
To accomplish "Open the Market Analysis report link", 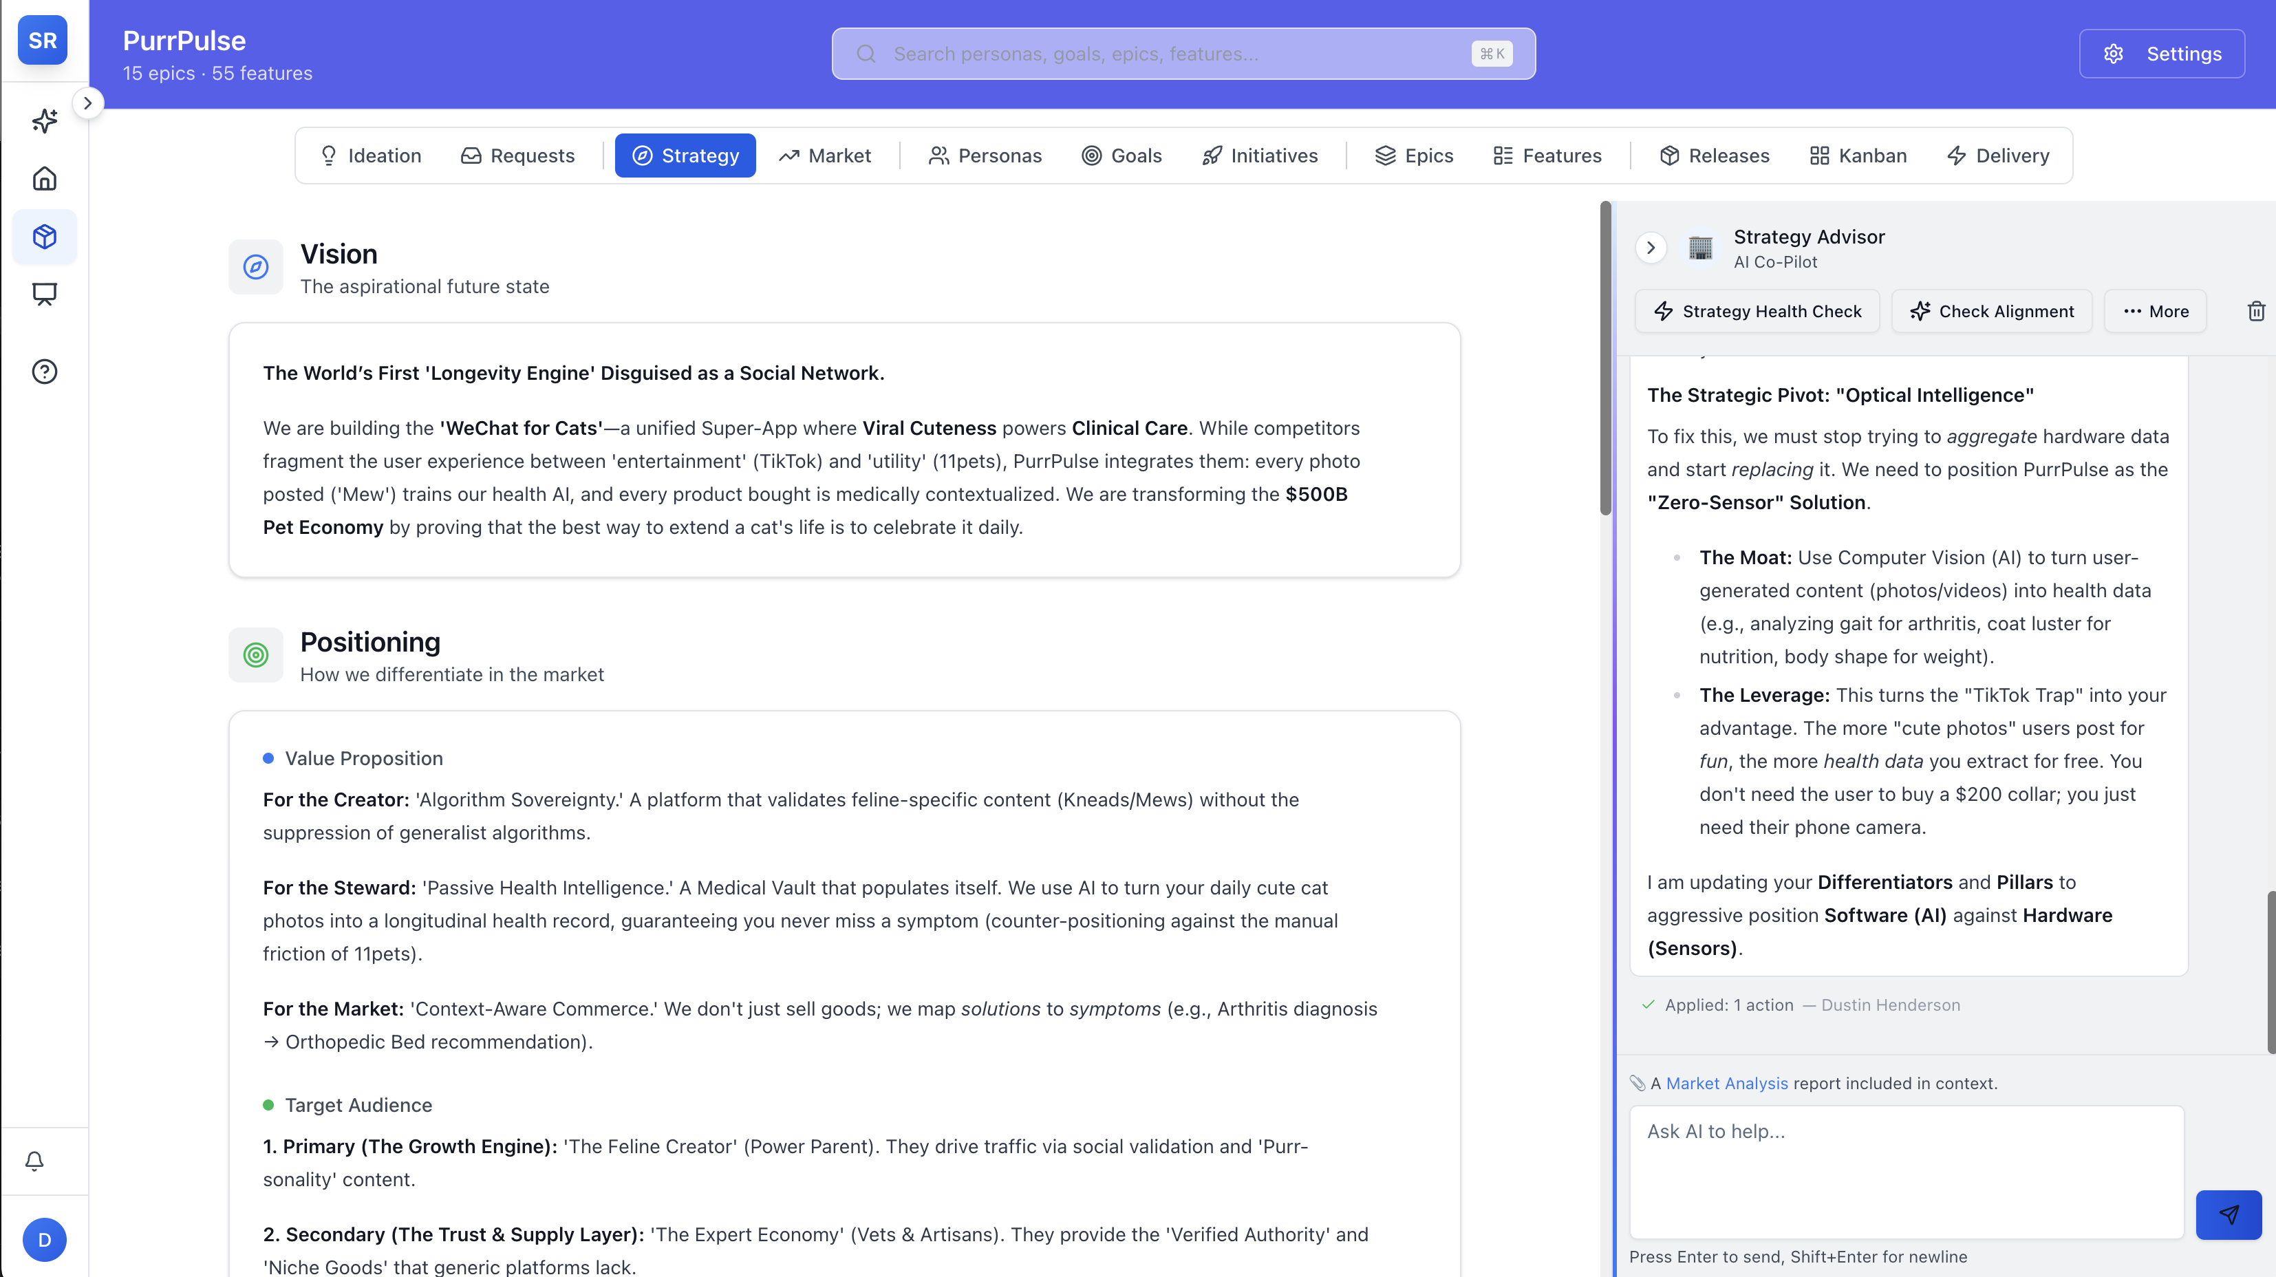I will [1726, 1084].
